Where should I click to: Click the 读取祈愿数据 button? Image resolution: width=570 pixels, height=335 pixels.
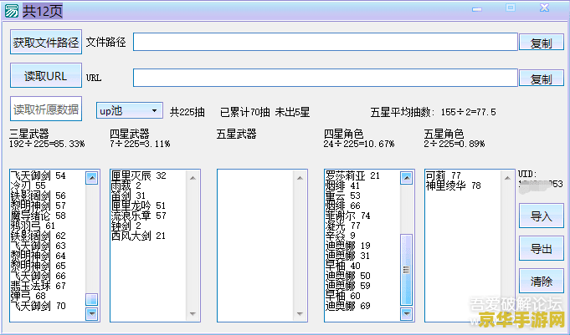46,109
